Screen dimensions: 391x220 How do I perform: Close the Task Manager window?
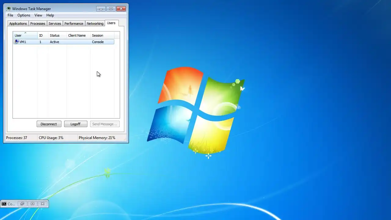click(x=121, y=9)
